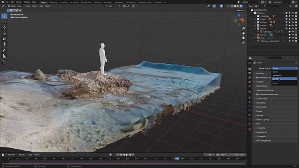This screenshot has height=168, width=299.
Task: Select the Add Cube tool
Action: pos(4,62)
